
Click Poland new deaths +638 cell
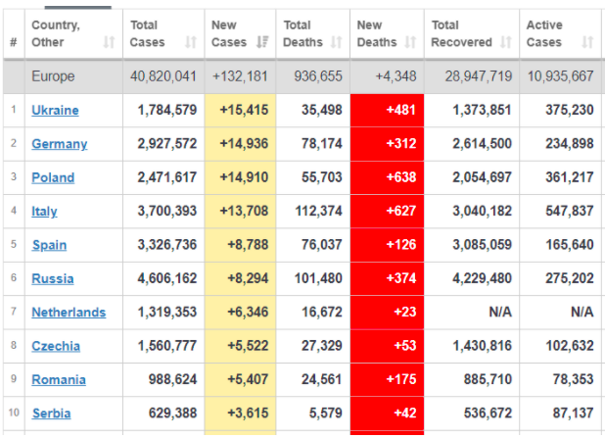coord(387,177)
